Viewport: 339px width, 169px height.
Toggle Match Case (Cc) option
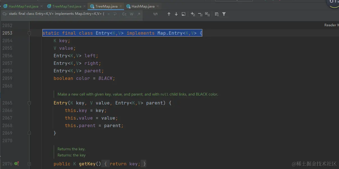tap(124, 14)
